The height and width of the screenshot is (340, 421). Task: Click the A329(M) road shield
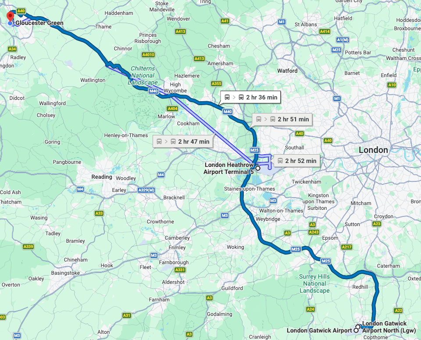pyautogui.click(x=146, y=190)
